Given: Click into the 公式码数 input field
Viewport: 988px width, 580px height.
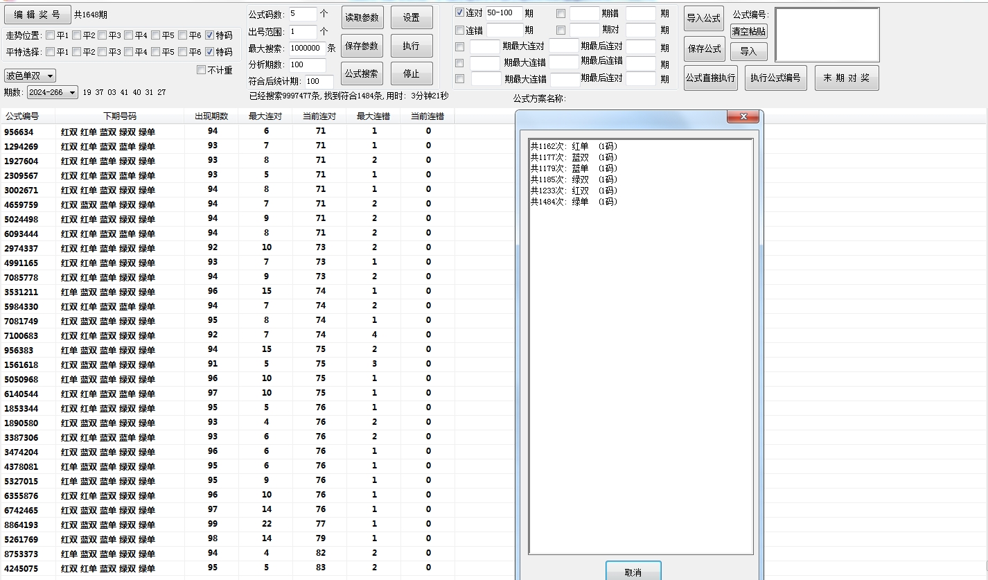Looking at the screenshot, I should click(x=303, y=14).
